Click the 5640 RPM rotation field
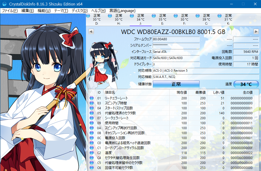The width and height of the screenshot is (261, 171). (x=246, y=52)
